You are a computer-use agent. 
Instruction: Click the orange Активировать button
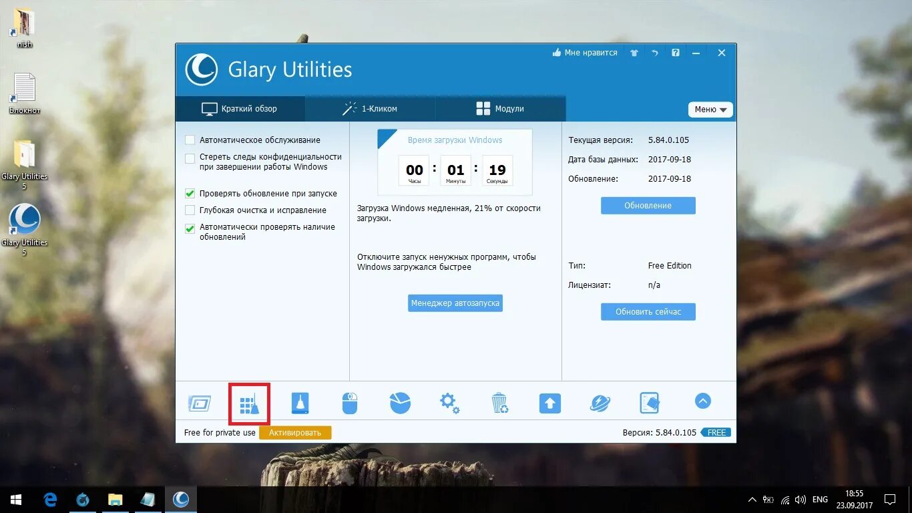coord(295,432)
